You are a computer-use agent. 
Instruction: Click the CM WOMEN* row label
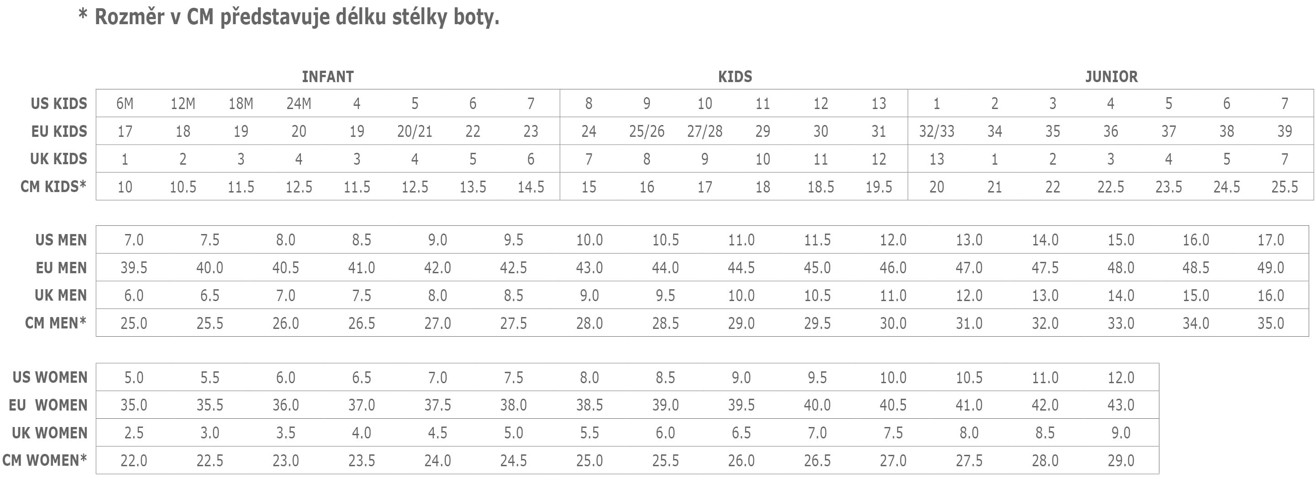pos(44,460)
